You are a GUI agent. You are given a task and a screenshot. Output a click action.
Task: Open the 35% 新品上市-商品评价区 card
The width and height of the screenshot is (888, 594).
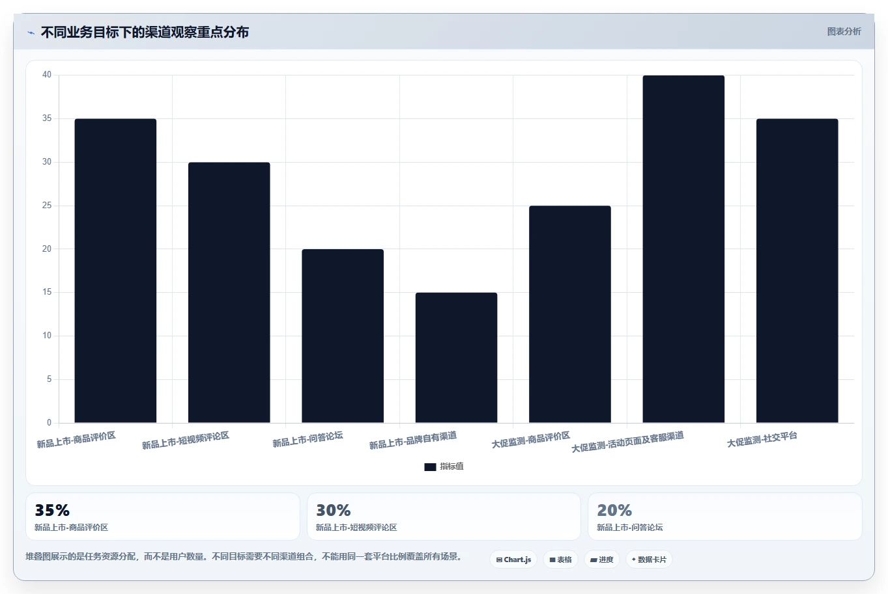(x=163, y=517)
